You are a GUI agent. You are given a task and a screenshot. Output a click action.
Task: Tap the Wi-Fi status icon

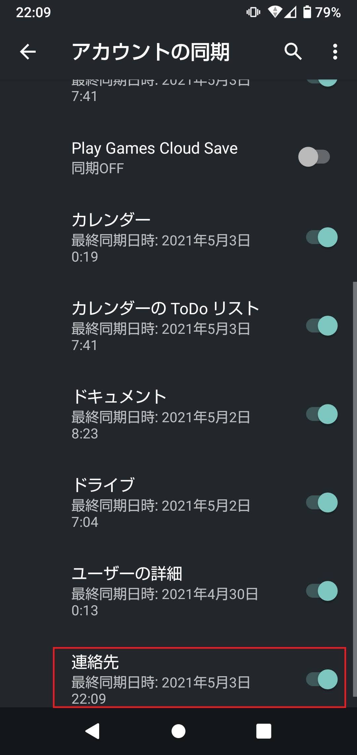[x=274, y=12]
